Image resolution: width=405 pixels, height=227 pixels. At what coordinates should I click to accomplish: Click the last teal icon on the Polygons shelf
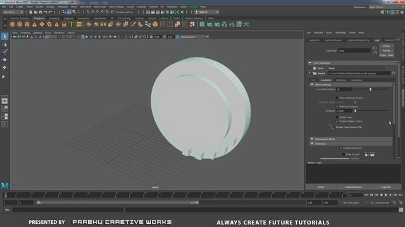tap(246, 25)
